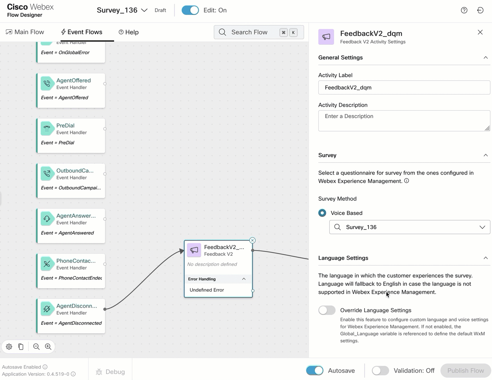The image size is (492, 380).
Task: Click the survey info icon beside Experience Management
Action: [407, 181]
